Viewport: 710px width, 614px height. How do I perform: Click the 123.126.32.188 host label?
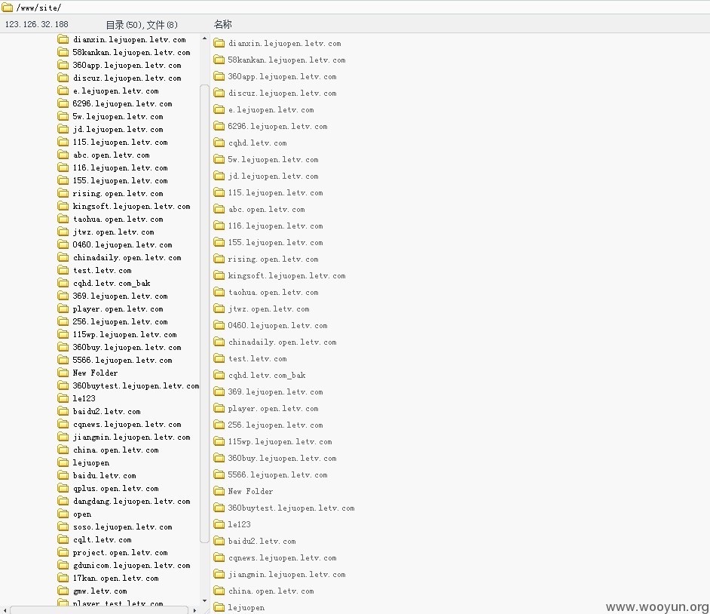(x=37, y=24)
